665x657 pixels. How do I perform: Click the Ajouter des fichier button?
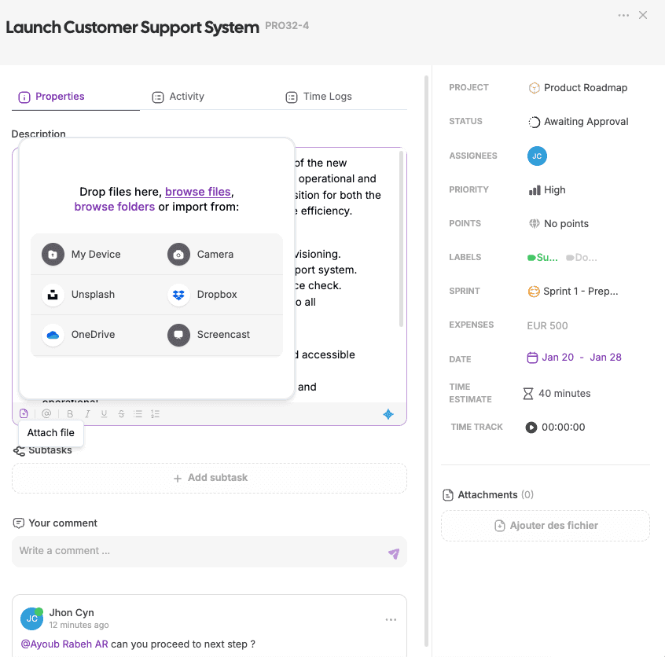coord(546,526)
